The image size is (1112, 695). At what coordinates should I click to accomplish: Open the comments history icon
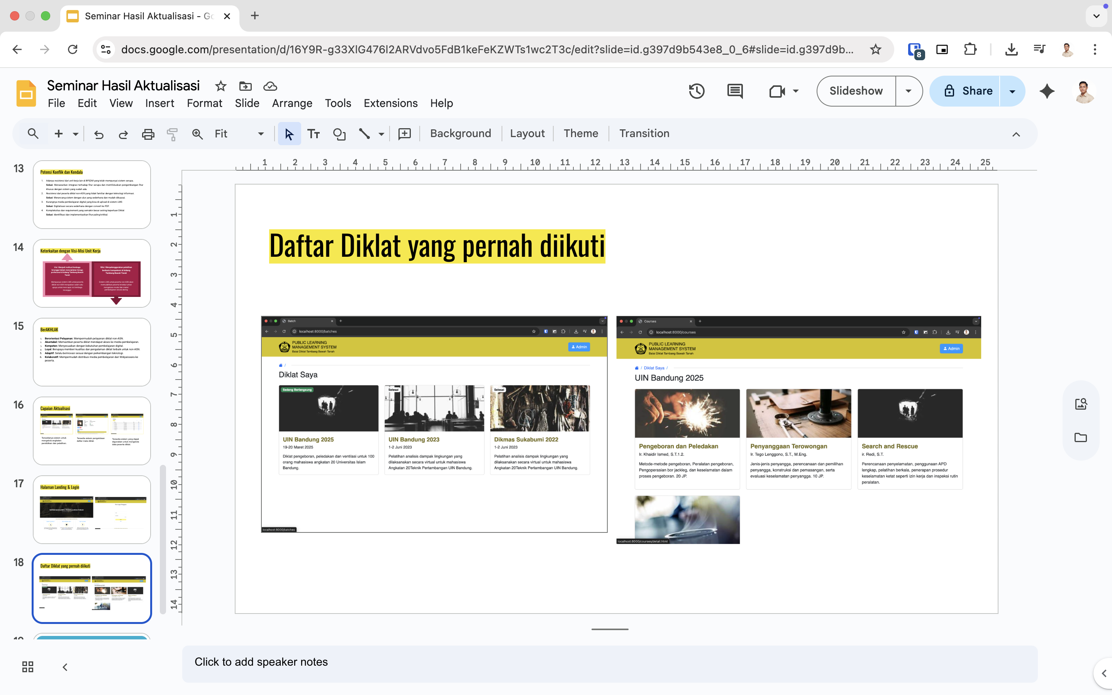(x=735, y=91)
